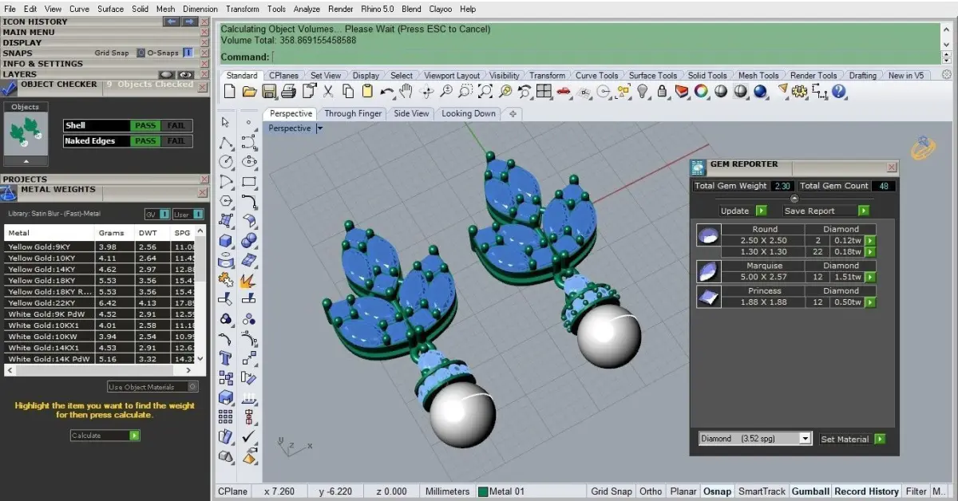Toggle Gumball in status bar
The height and width of the screenshot is (501, 958).
point(810,491)
